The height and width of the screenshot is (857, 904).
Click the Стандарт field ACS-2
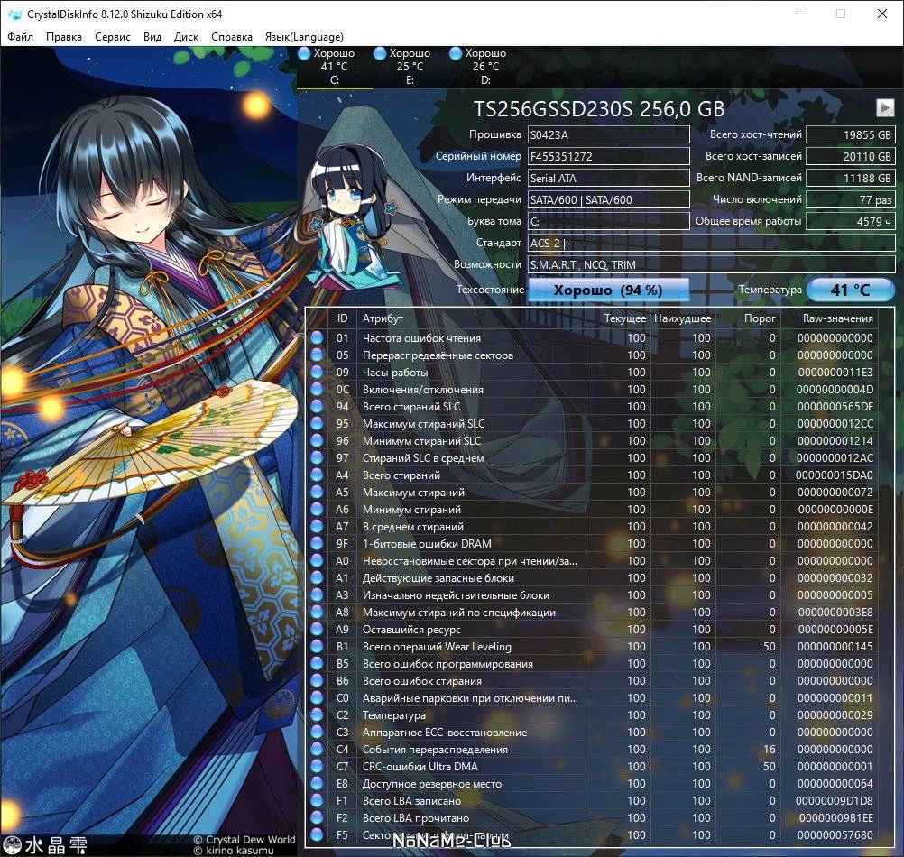712,243
